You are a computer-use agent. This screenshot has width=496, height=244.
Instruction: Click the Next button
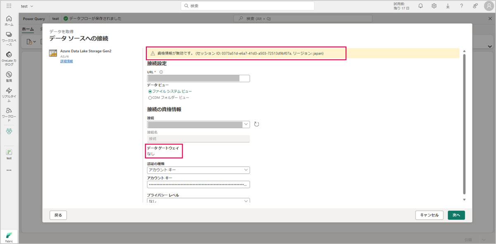(x=456, y=215)
